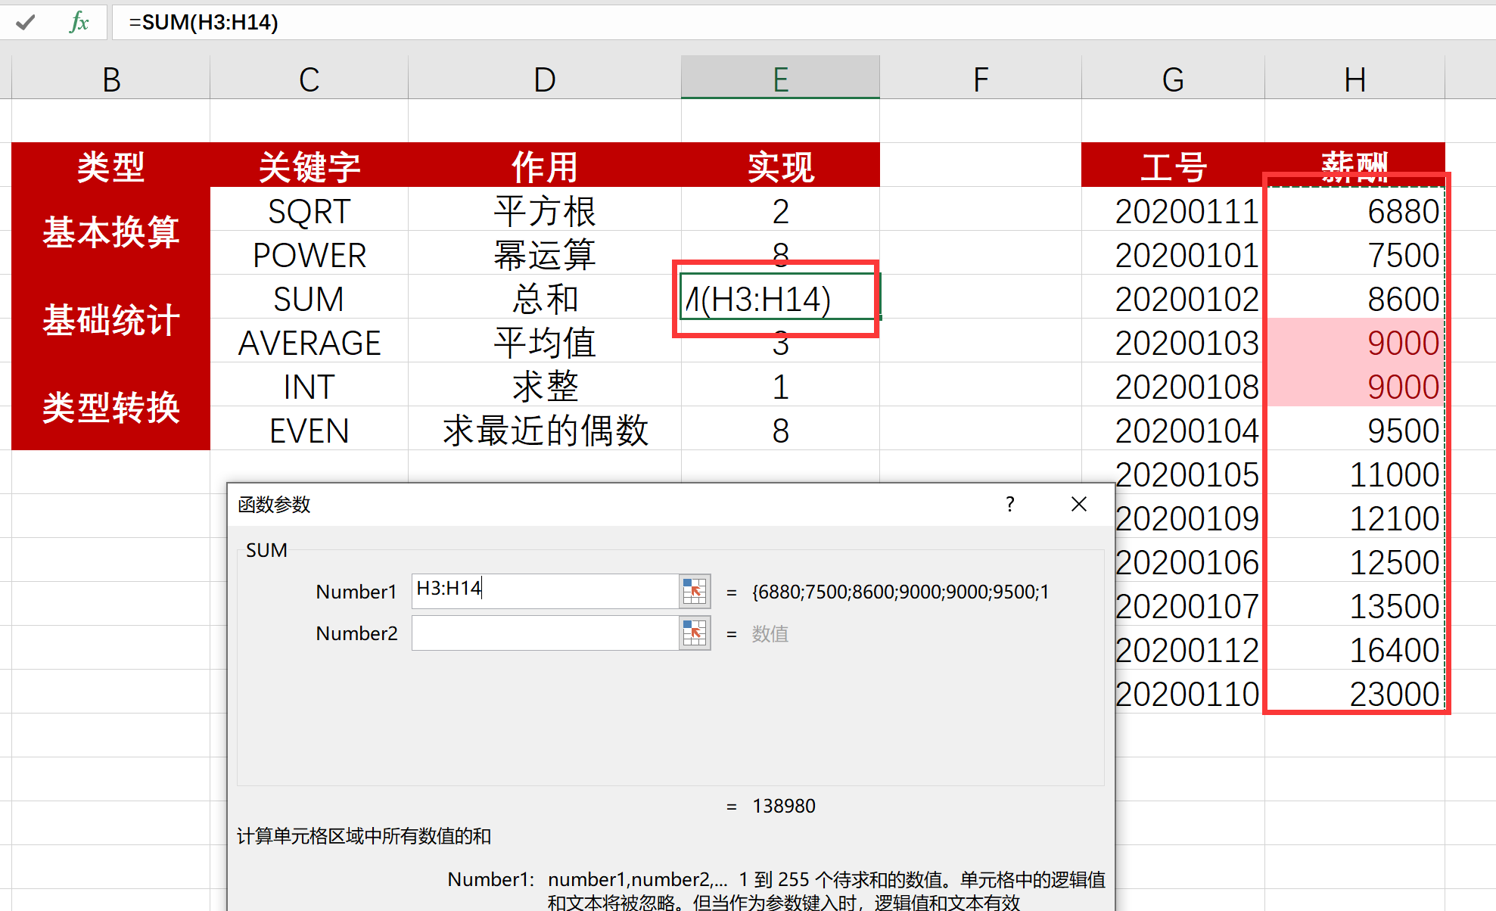This screenshot has height=911, width=1496.
Task: Click the 基础统计 category cell
Action: click(111, 320)
